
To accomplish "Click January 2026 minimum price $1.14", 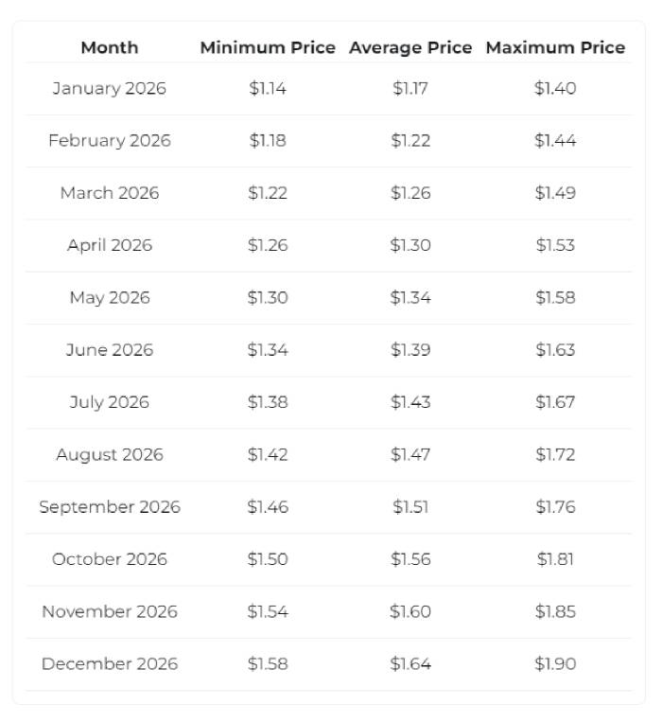I will coord(268,89).
